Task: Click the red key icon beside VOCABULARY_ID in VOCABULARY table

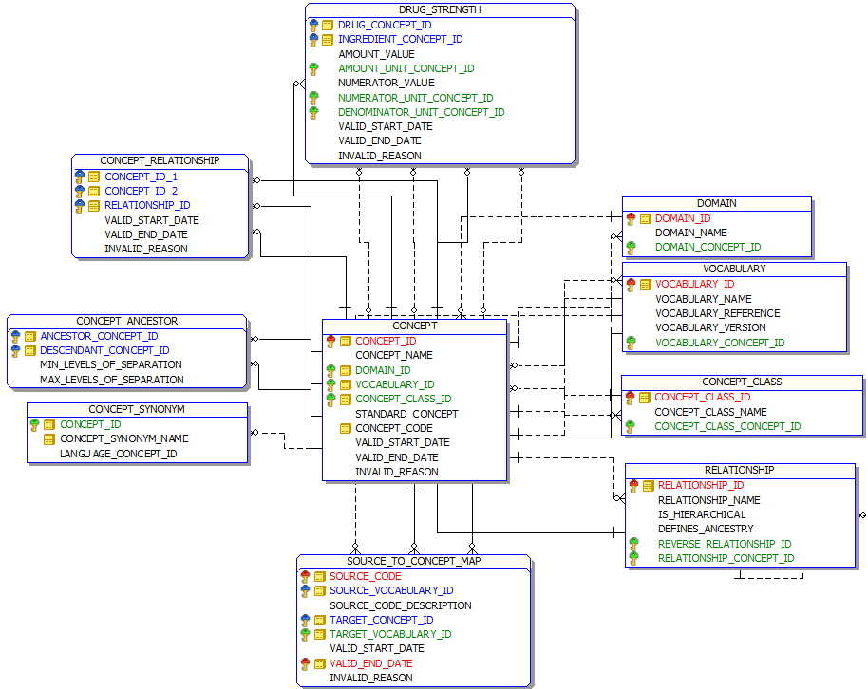Action: [x=631, y=284]
